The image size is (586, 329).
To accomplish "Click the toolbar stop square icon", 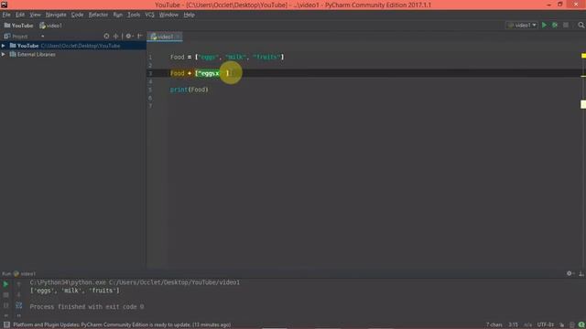I will click(x=566, y=25).
